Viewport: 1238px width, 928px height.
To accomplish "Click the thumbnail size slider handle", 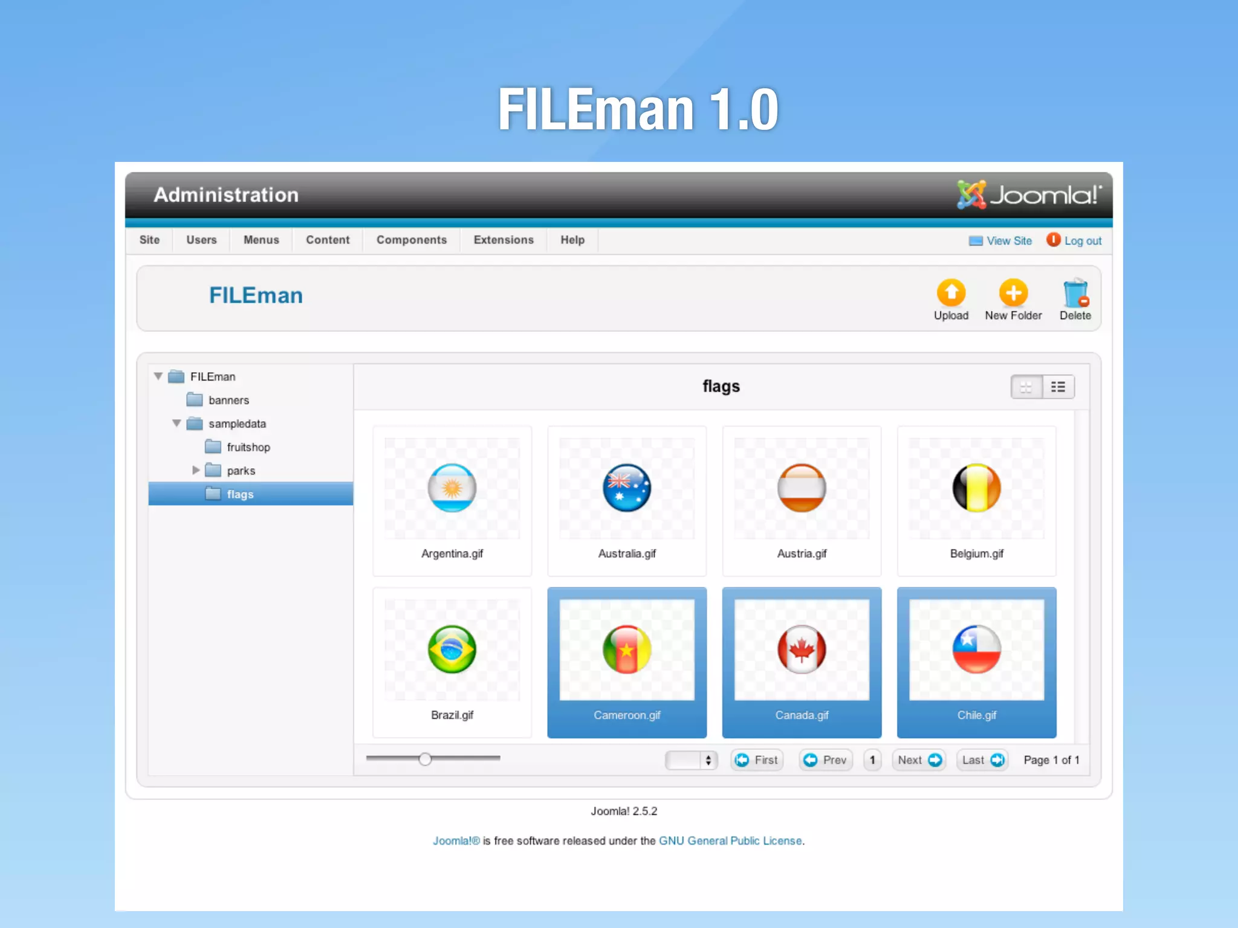I will pos(425,759).
